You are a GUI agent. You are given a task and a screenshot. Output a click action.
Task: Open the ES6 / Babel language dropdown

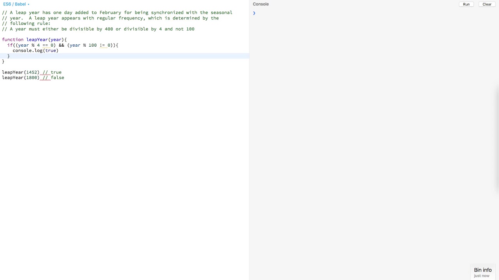click(x=16, y=4)
